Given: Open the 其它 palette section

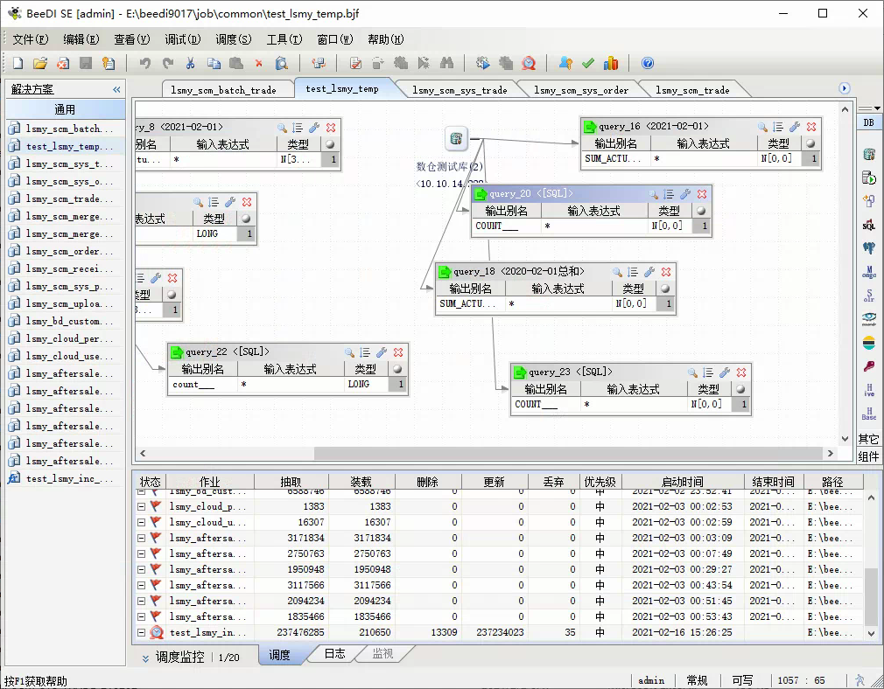Looking at the screenshot, I should (x=869, y=440).
